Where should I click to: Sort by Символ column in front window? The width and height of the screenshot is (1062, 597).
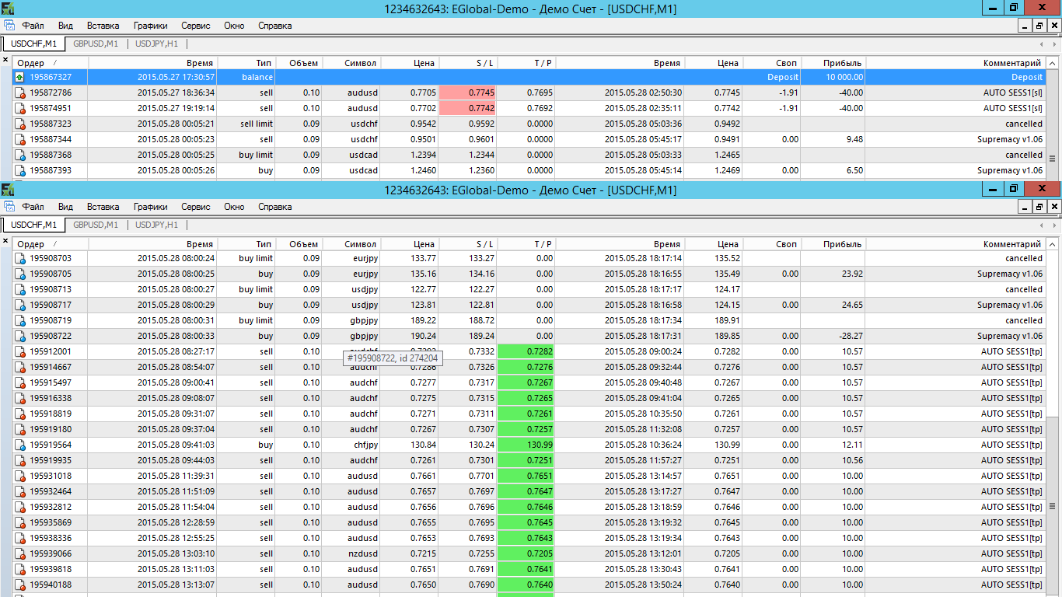coord(351,244)
